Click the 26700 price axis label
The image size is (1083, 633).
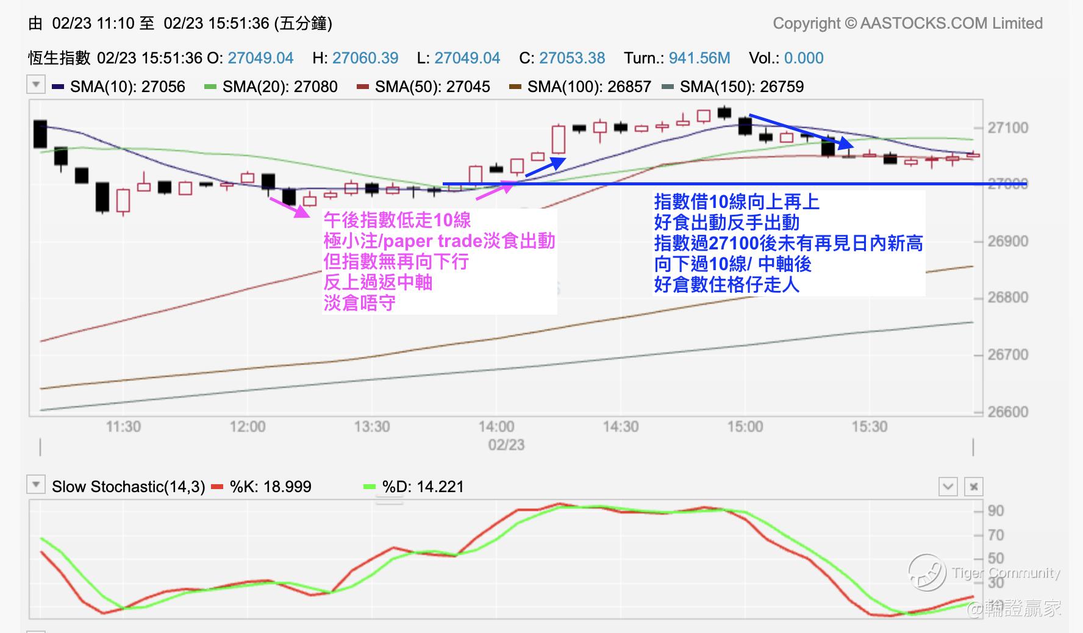[1008, 354]
